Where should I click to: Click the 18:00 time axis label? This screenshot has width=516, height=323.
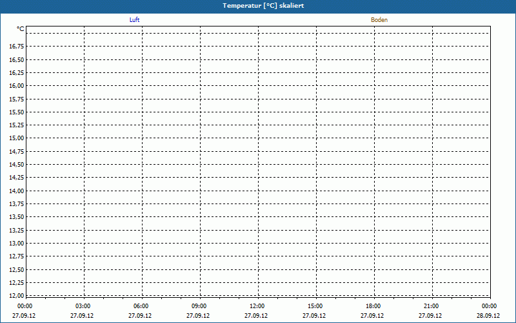[373, 306]
